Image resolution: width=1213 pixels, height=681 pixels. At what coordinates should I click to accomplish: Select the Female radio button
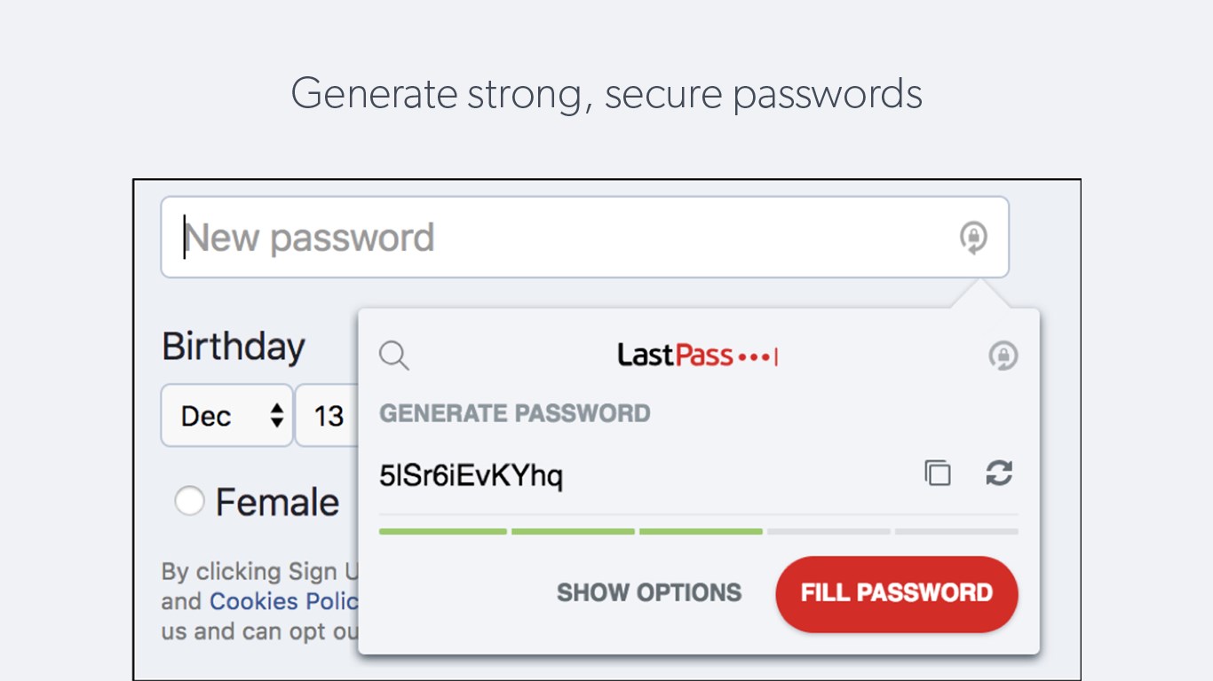pos(189,502)
